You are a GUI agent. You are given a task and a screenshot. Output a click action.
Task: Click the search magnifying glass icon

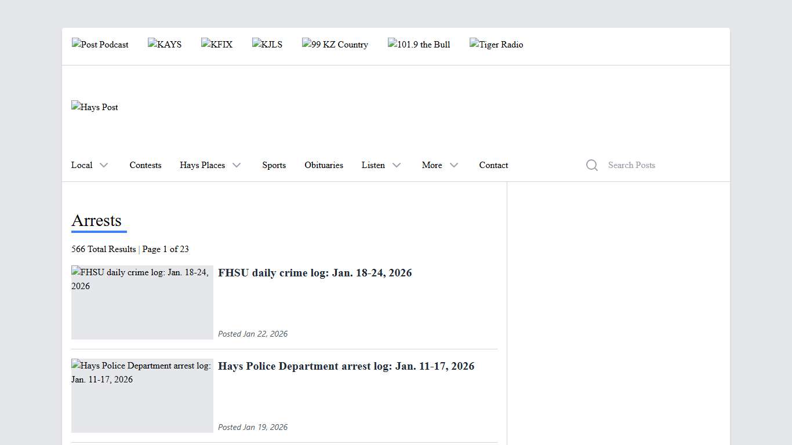point(591,165)
